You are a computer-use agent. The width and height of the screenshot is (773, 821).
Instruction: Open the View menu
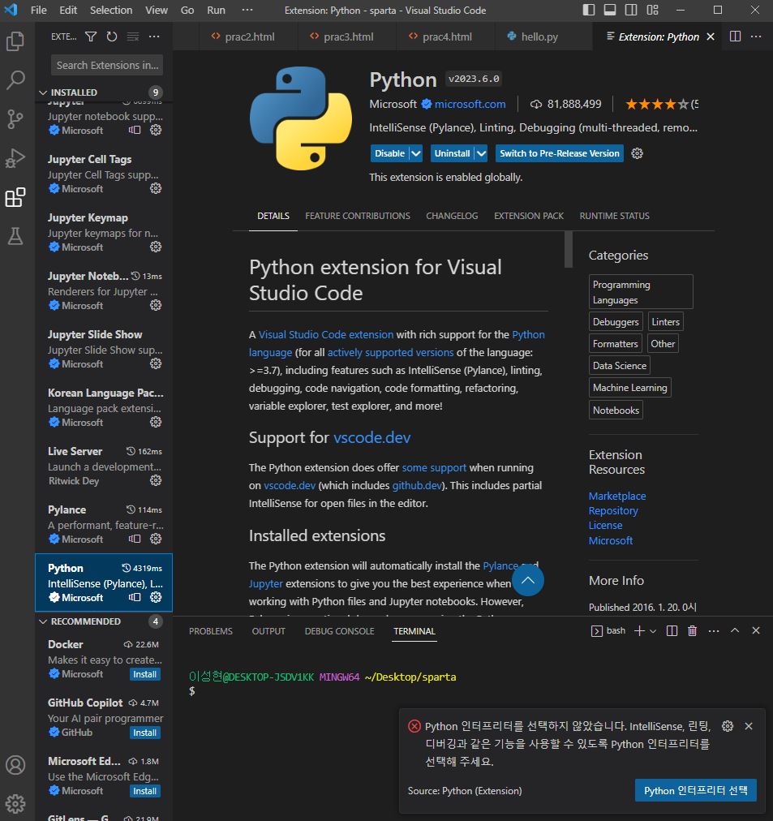pyautogui.click(x=156, y=10)
